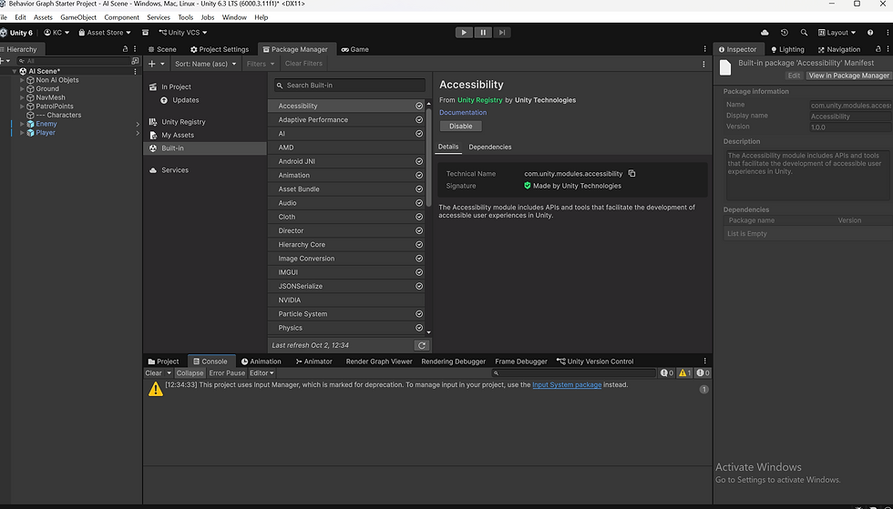Viewport: 893px width, 509px height.
Task: Click the View in Package Manager button
Action: pyautogui.click(x=848, y=76)
